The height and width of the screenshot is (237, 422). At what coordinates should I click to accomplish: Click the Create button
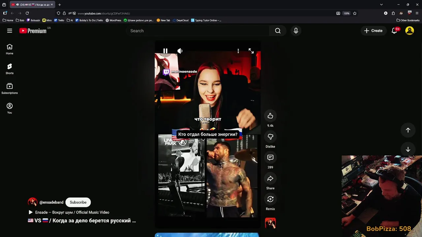pyautogui.click(x=373, y=31)
